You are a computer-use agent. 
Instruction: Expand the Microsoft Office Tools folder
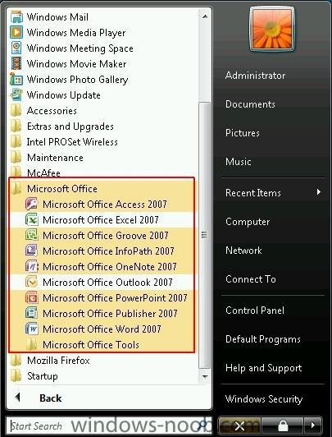[102, 345]
